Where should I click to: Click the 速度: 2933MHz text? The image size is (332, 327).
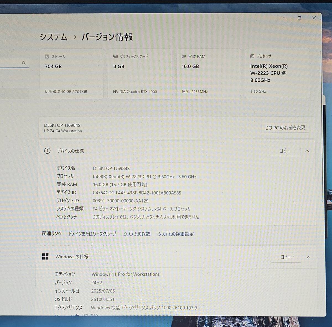(x=195, y=92)
